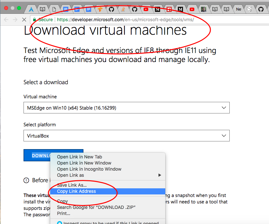Select Copy Link Address in context menu
The height and width of the screenshot is (224, 269).
tap(108, 191)
